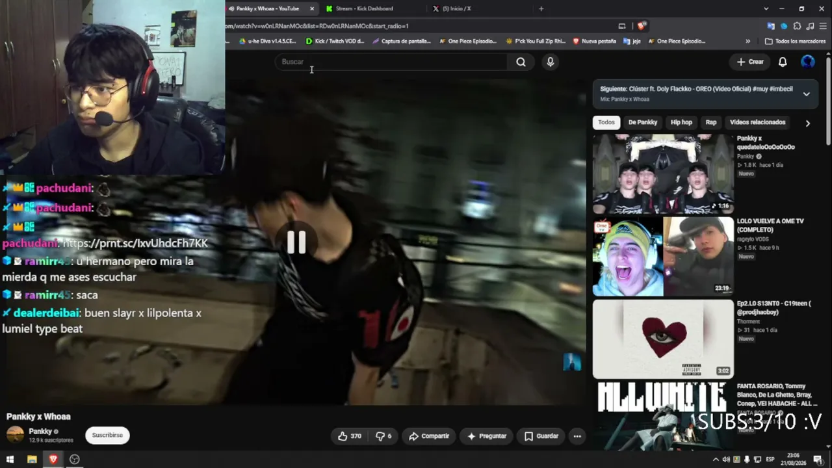The height and width of the screenshot is (468, 832).
Task: Click the Brave browser taskbar icon
Action: point(53,459)
